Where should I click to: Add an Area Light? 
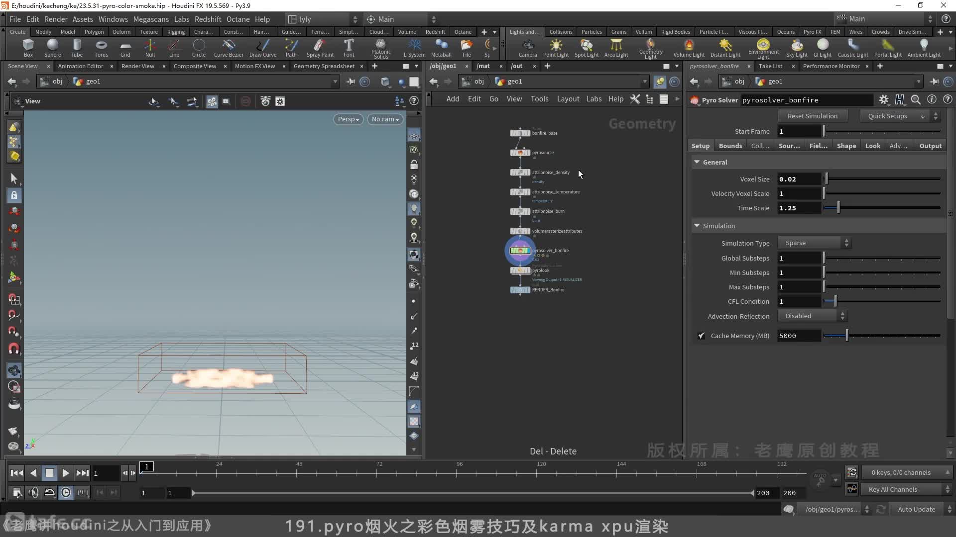click(x=616, y=48)
